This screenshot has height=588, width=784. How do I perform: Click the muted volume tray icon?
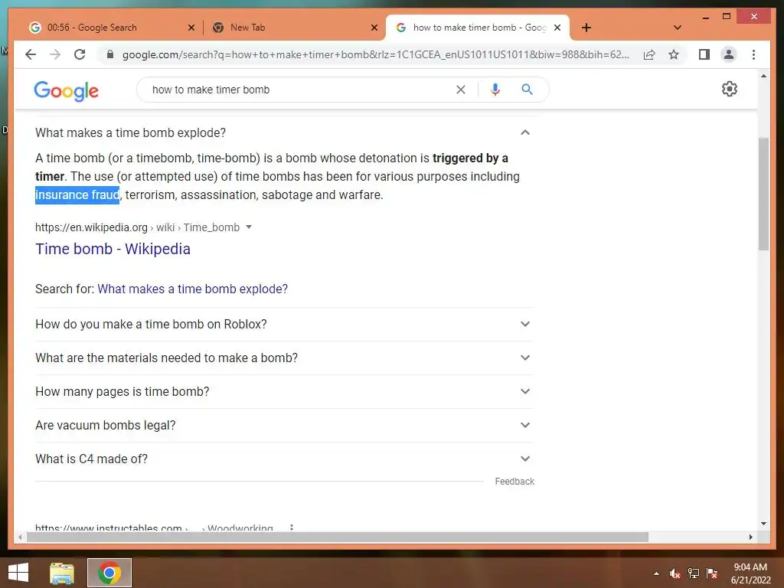(675, 573)
